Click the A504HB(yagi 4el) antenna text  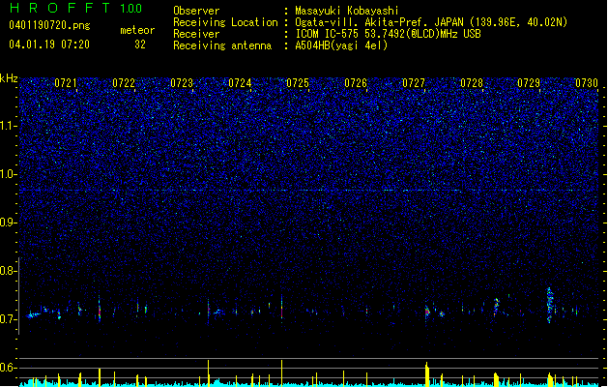coord(341,45)
